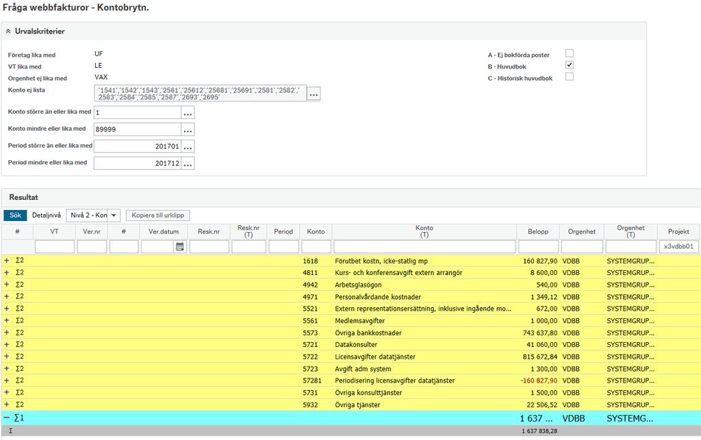Expand the Personalvårdande kostnader row
This screenshot has width=701, height=440.
click(7, 296)
